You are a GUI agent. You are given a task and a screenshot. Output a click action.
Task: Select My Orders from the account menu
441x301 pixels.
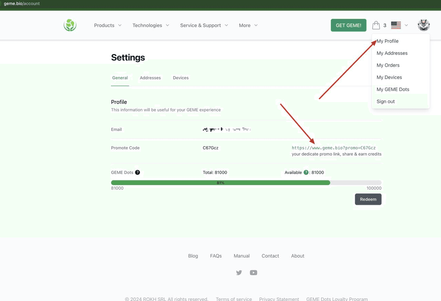(388, 65)
